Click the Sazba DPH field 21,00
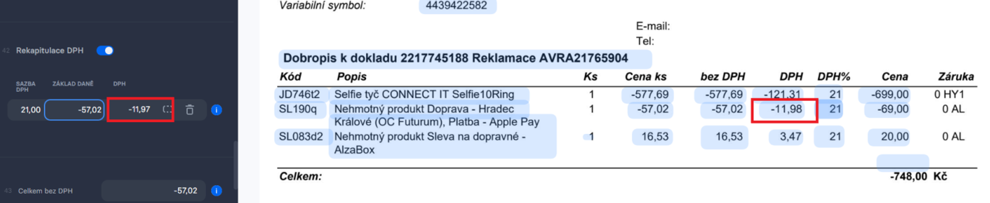The width and height of the screenshot is (990, 203). [x=26, y=110]
